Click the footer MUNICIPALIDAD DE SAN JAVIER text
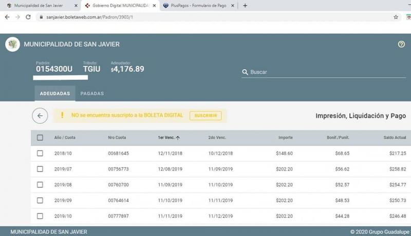411x236 pixels. (49, 232)
